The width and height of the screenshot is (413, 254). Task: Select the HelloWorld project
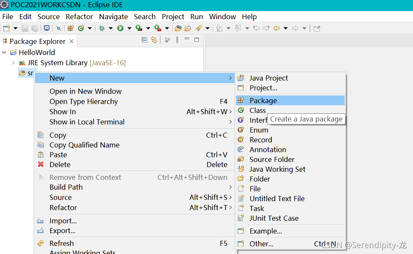pyautogui.click(x=37, y=52)
